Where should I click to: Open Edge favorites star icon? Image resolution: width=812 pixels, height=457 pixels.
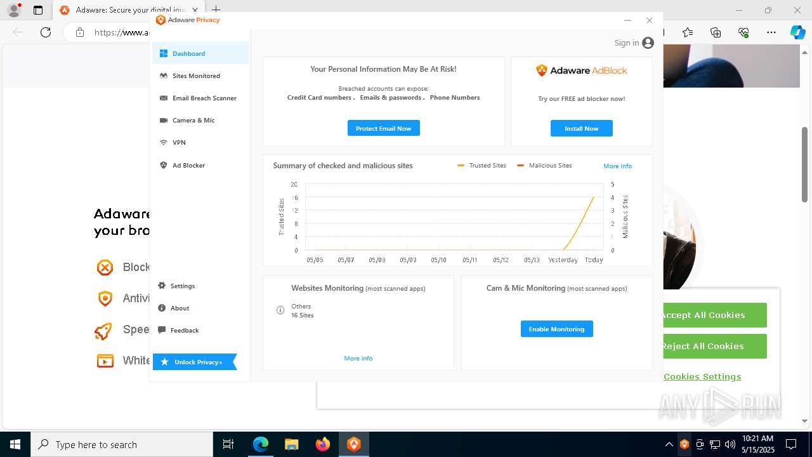(688, 32)
